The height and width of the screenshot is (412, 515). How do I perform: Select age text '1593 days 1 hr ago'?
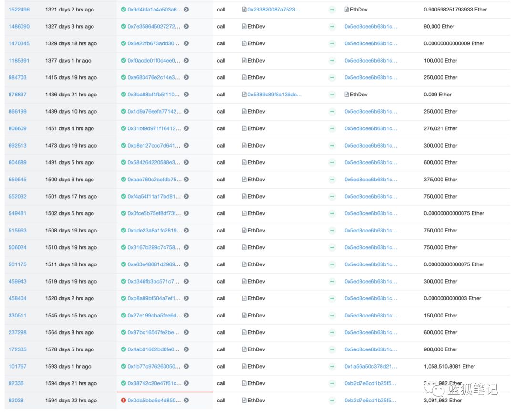(x=68, y=366)
